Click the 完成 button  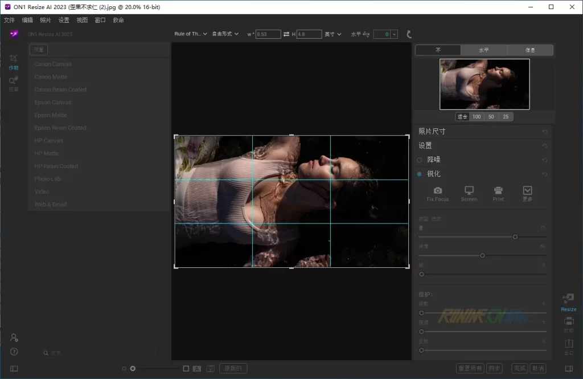(519, 369)
